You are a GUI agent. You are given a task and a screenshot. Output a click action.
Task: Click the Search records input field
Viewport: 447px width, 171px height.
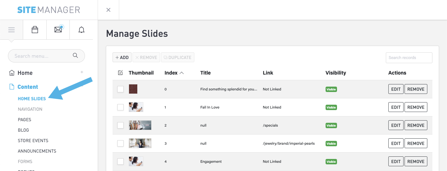coord(409,58)
